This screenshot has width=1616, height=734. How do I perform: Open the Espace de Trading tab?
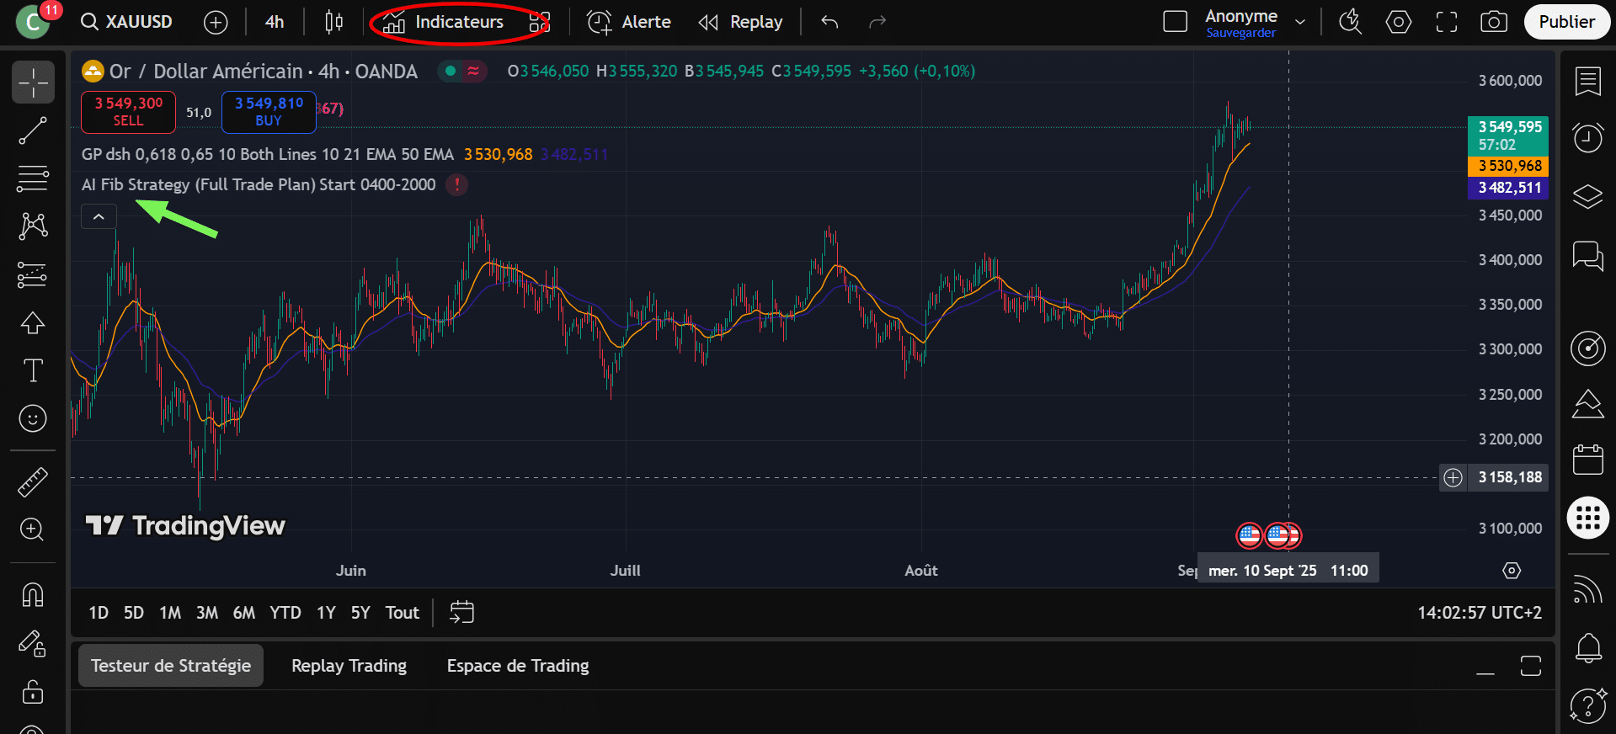(517, 666)
